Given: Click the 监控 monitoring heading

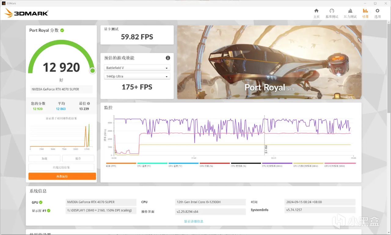Looking at the screenshot, I should (108, 108).
